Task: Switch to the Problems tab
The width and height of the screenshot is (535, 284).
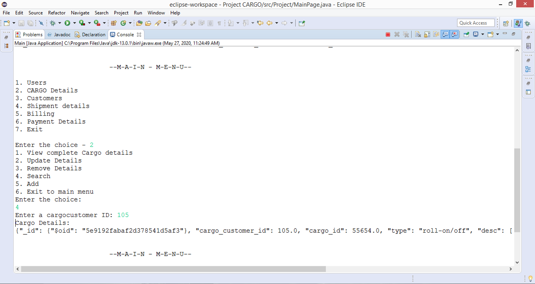Action: [x=29, y=34]
